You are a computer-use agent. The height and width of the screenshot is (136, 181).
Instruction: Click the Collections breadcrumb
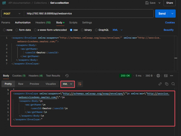(x=40, y=3)
